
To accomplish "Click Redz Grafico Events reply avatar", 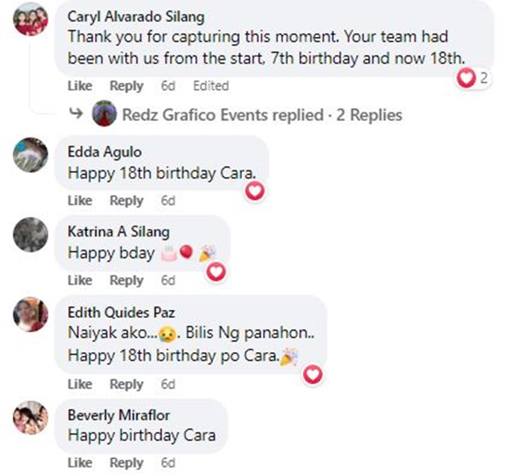I will click(104, 114).
